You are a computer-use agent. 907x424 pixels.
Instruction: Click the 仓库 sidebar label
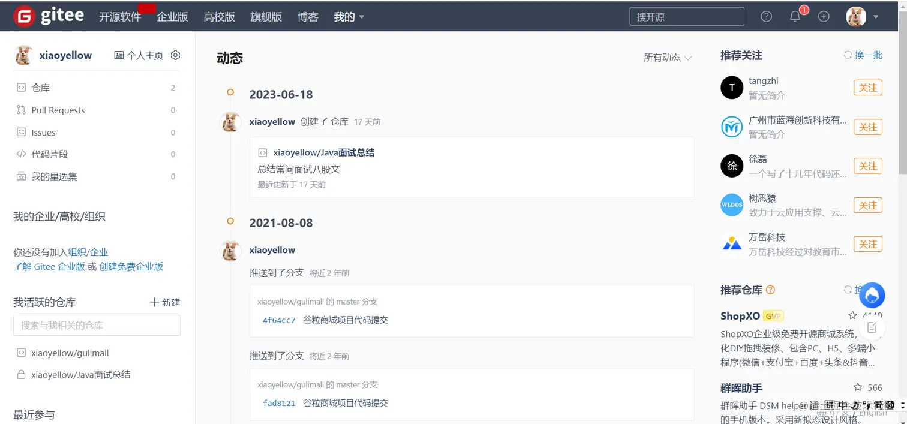pos(41,88)
